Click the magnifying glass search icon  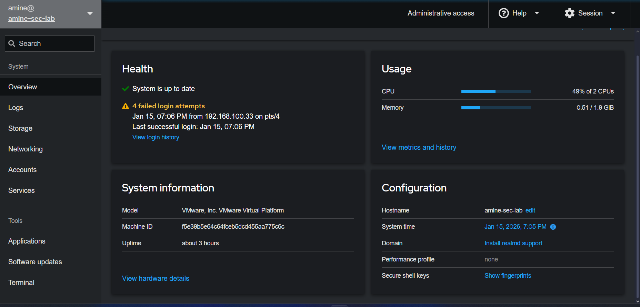(12, 43)
